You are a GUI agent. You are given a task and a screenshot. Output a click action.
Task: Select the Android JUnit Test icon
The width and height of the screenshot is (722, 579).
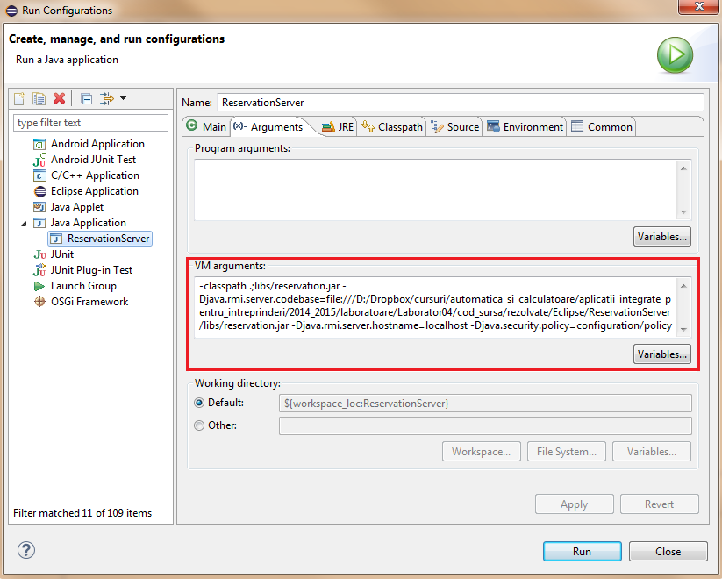coord(39,160)
